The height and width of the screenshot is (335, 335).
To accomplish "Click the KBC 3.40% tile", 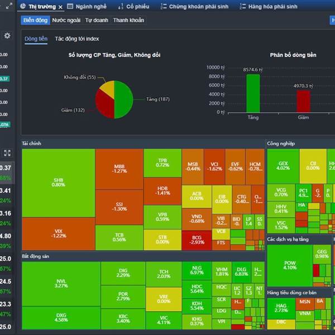I will pyautogui.click(x=123, y=319).
